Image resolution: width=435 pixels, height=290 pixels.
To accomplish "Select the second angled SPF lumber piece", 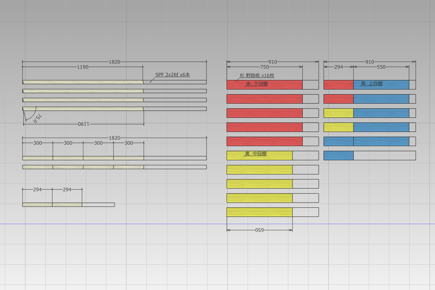I will click(x=83, y=91).
